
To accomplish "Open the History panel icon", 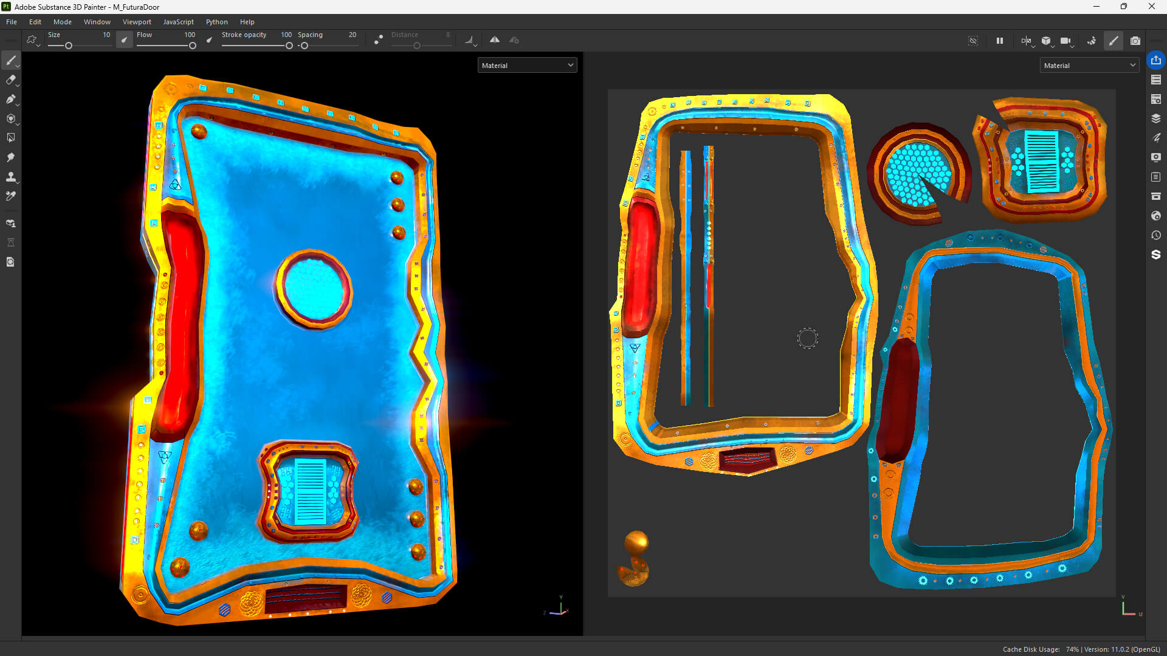I will pyautogui.click(x=1156, y=235).
